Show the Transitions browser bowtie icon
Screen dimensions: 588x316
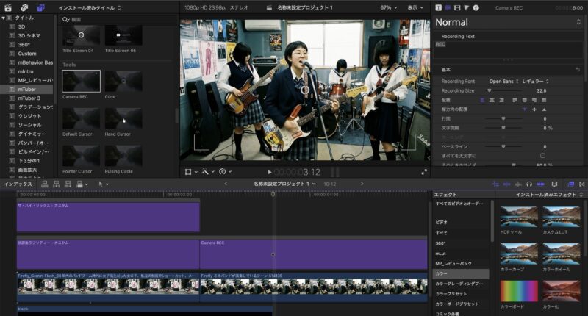581,184
